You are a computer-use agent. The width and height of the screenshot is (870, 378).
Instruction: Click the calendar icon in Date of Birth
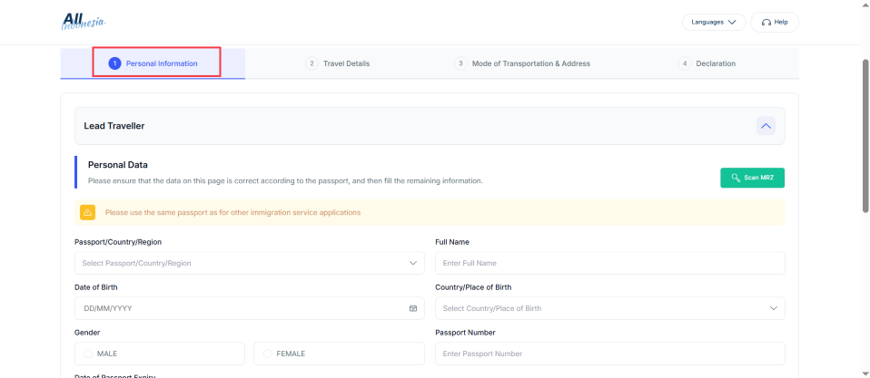pos(413,308)
